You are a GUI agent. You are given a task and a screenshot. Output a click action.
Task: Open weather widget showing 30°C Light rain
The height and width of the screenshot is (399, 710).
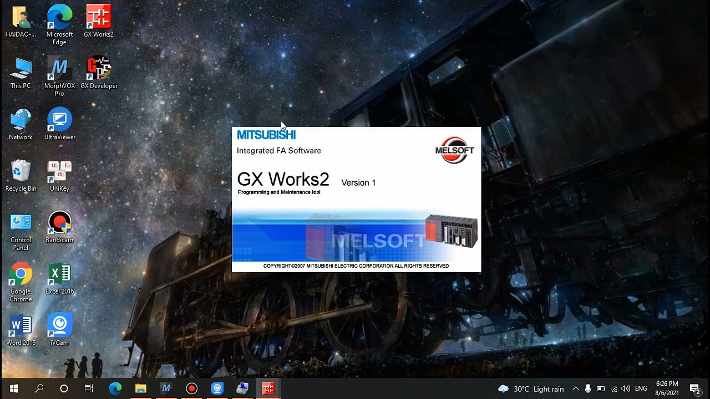coord(531,389)
